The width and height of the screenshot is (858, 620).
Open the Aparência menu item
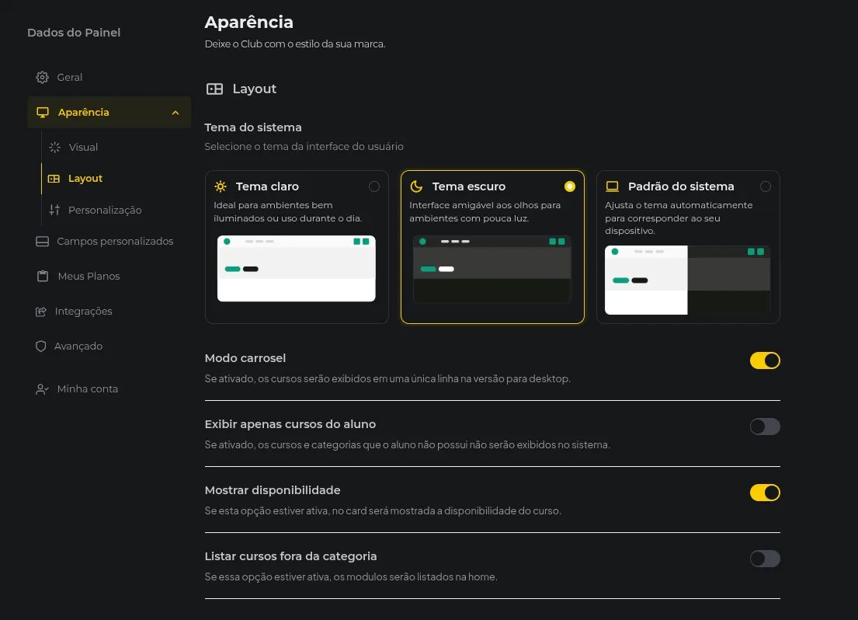[109, 113]
